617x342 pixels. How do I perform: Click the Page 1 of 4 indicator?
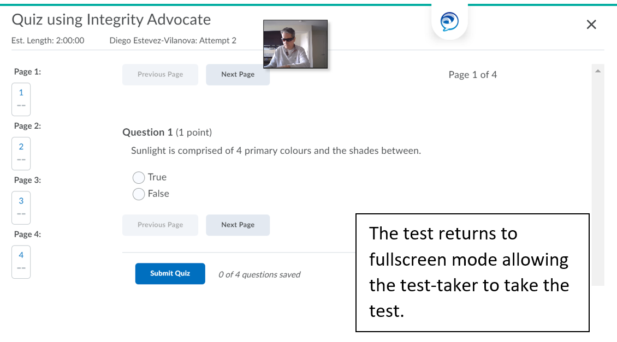[x=472, y=75]
